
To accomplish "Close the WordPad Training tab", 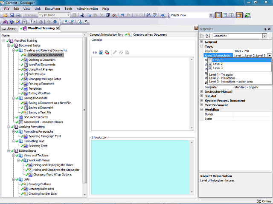I will pos(58,28).
